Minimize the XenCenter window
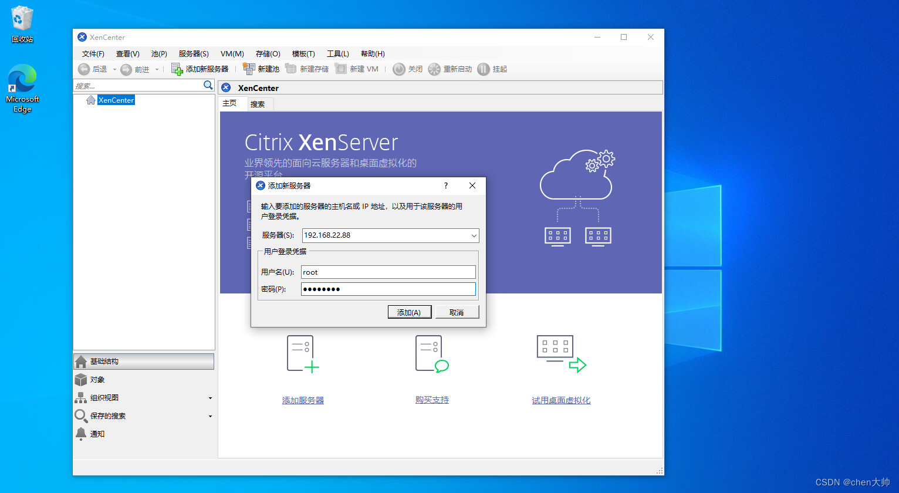899x493 pixels. pyautogui.click(x=597, y=37)
